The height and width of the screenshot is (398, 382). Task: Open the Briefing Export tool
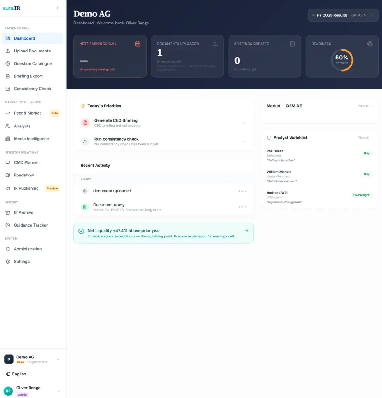(x=29, y=76)
